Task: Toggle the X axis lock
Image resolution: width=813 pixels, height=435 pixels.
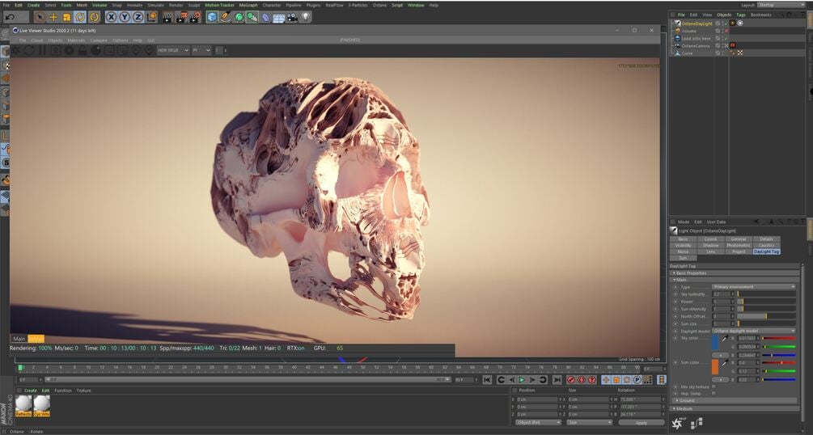Action: pos(112,17)
